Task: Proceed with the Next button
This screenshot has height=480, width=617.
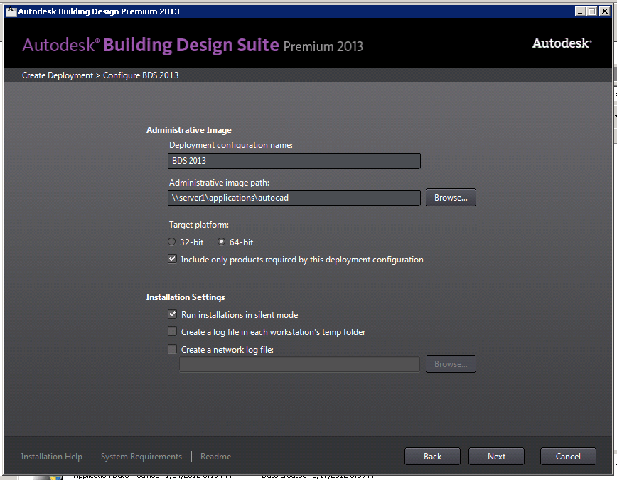Action: point(496,457)
